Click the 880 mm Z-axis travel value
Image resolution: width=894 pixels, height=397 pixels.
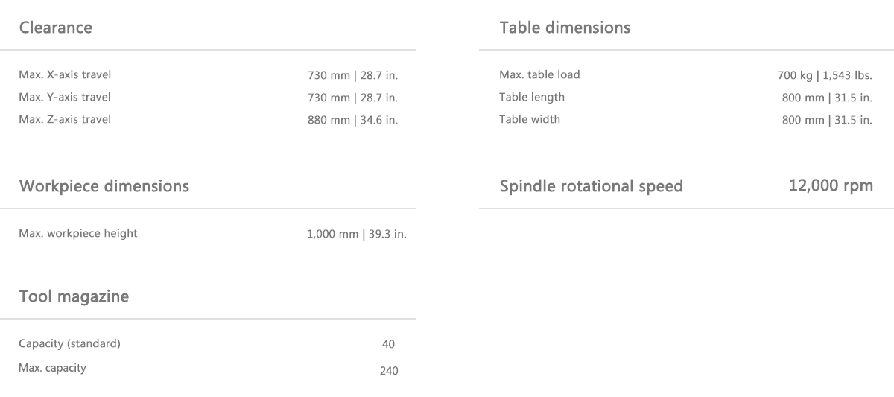pyautogui.click(x=352, y=121)
